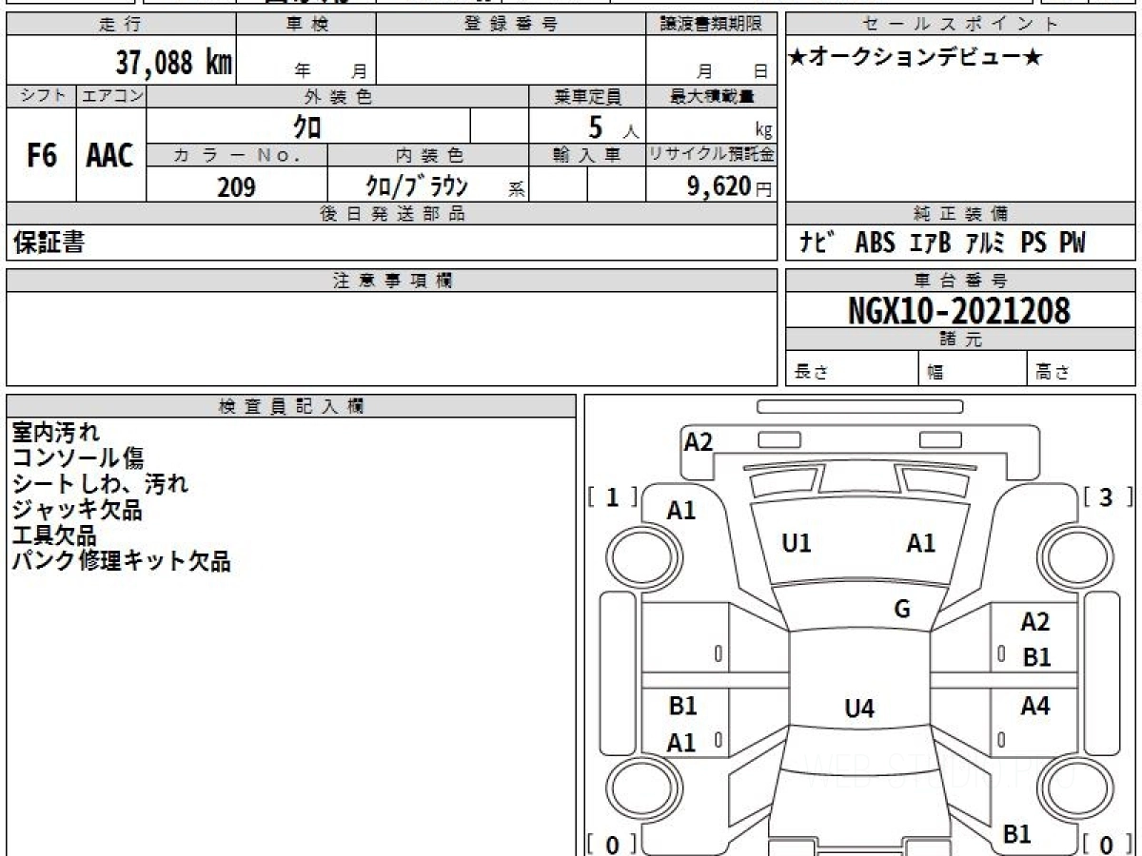
Task: Select the セールスポイント header
Action: (960, 25)
